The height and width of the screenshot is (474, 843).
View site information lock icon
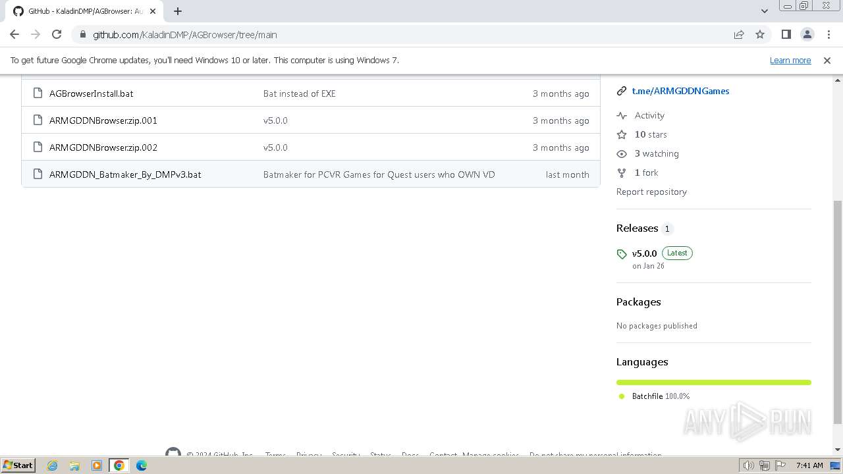pyautogui.click(x=82, y=34)
